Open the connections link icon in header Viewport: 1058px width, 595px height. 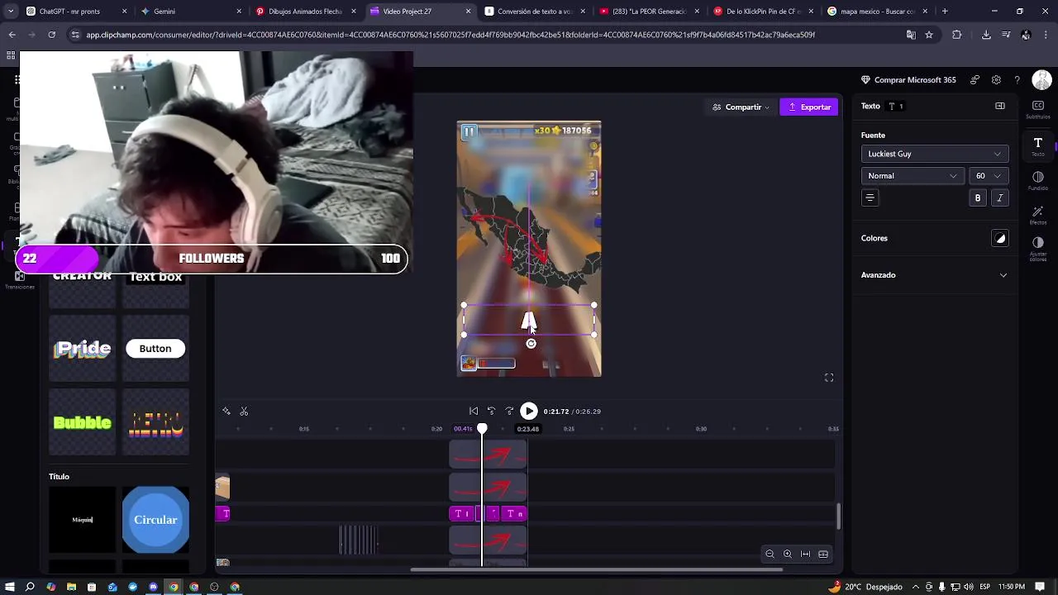coord(975,80)
